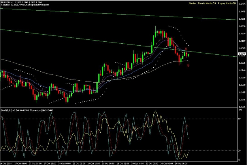Click the 1.2465 price axis label
247x165 pixels.
[242, 92]
